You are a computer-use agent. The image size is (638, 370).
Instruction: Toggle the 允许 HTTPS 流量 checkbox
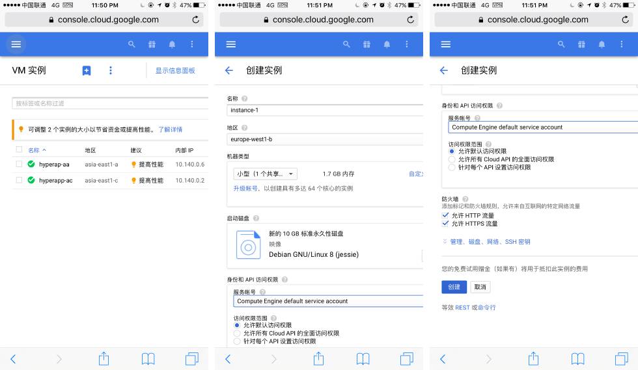click(445, 224)
